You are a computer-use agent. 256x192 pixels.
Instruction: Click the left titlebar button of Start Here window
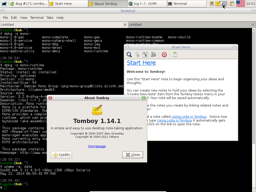(x=127, y=47)
